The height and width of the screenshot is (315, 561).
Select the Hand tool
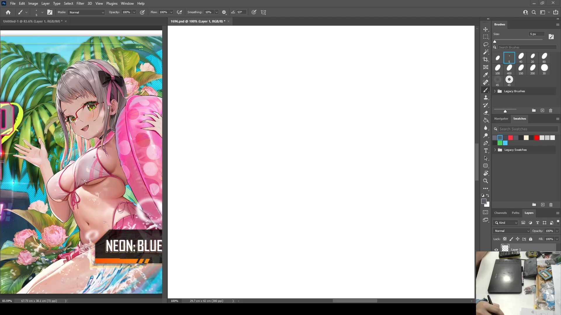pyautogui.click(x=486, y=173)
